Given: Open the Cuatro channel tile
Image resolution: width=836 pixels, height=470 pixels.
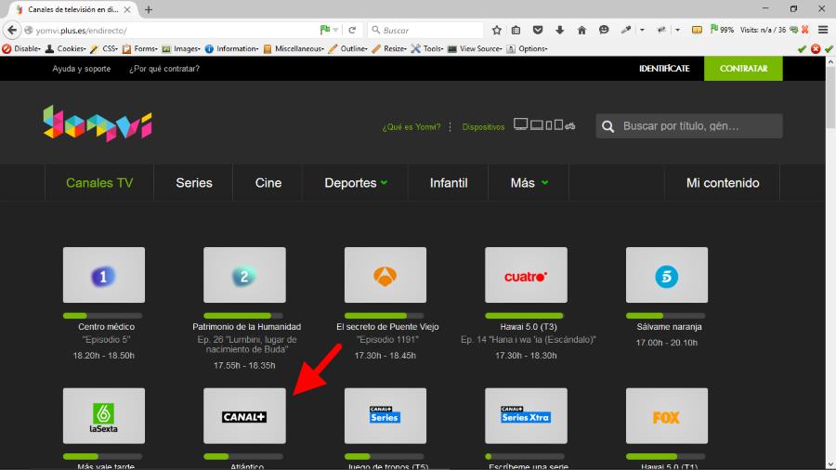Looking at the screenshot, I should coord(527,275).
